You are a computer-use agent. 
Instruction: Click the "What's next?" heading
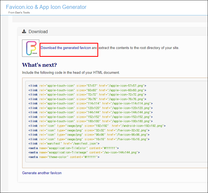point(39,65)
